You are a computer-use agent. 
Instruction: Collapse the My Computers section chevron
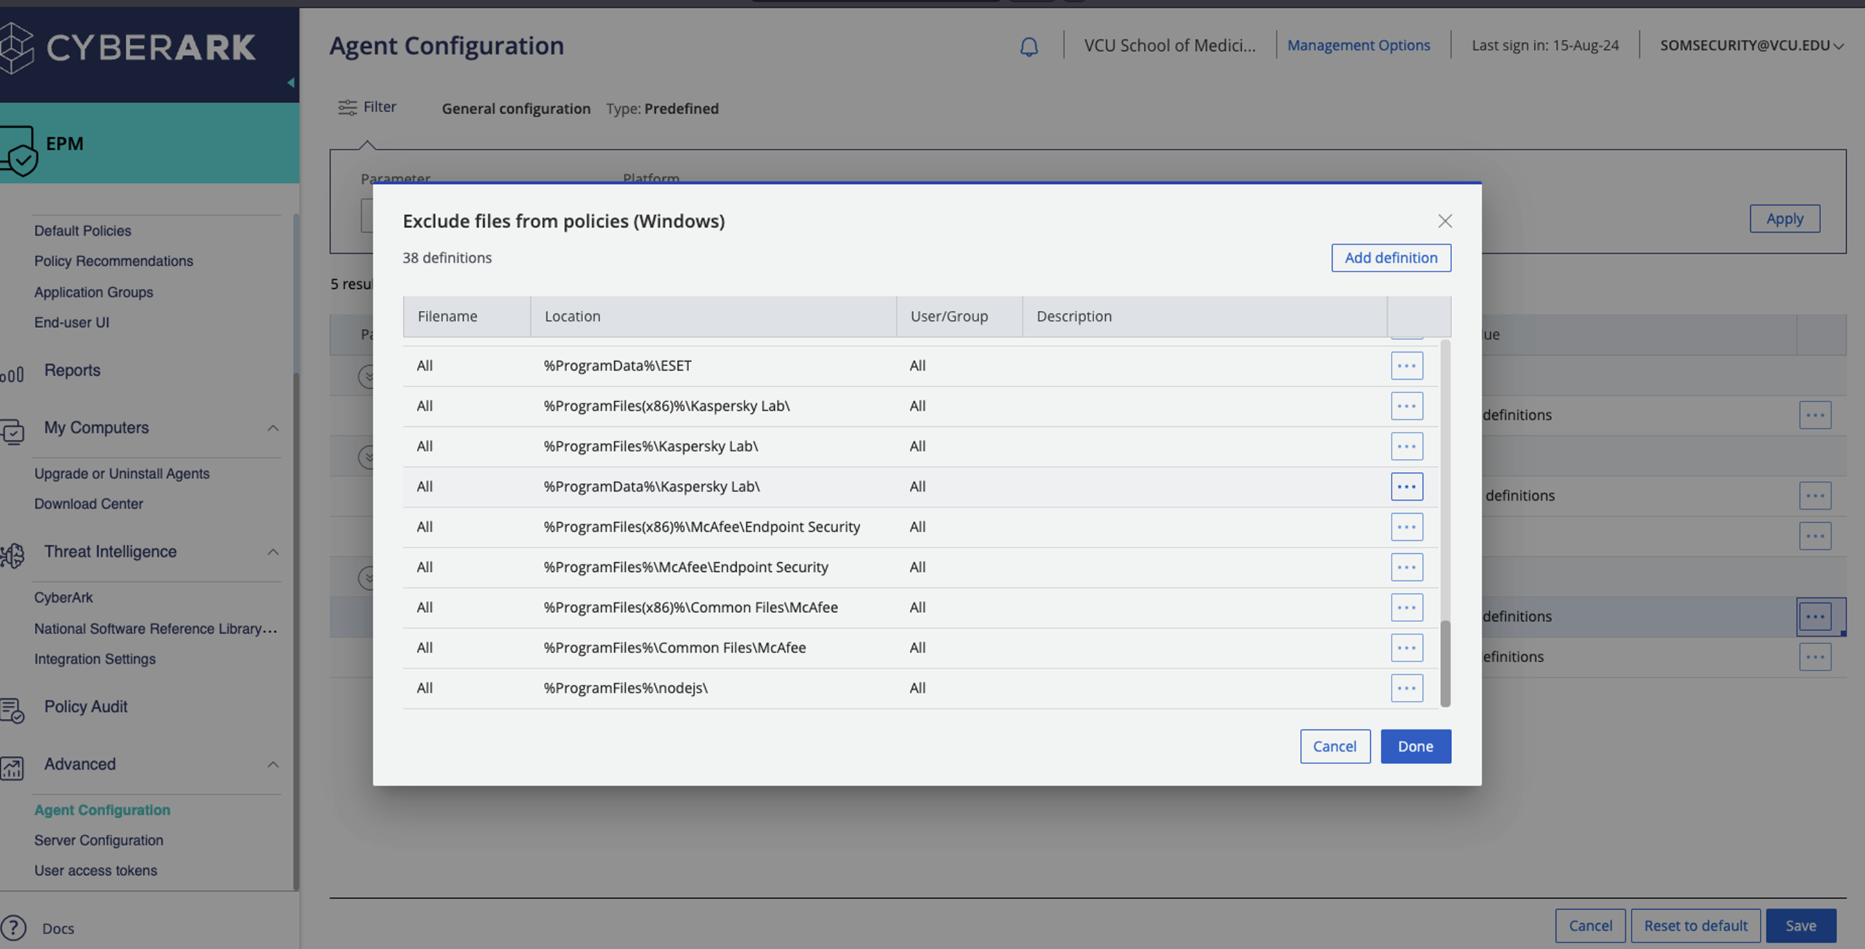tap(273, 428)
